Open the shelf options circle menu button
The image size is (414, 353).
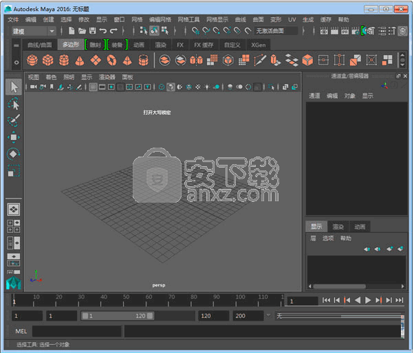pyautogui.click(x=17, y=62)
